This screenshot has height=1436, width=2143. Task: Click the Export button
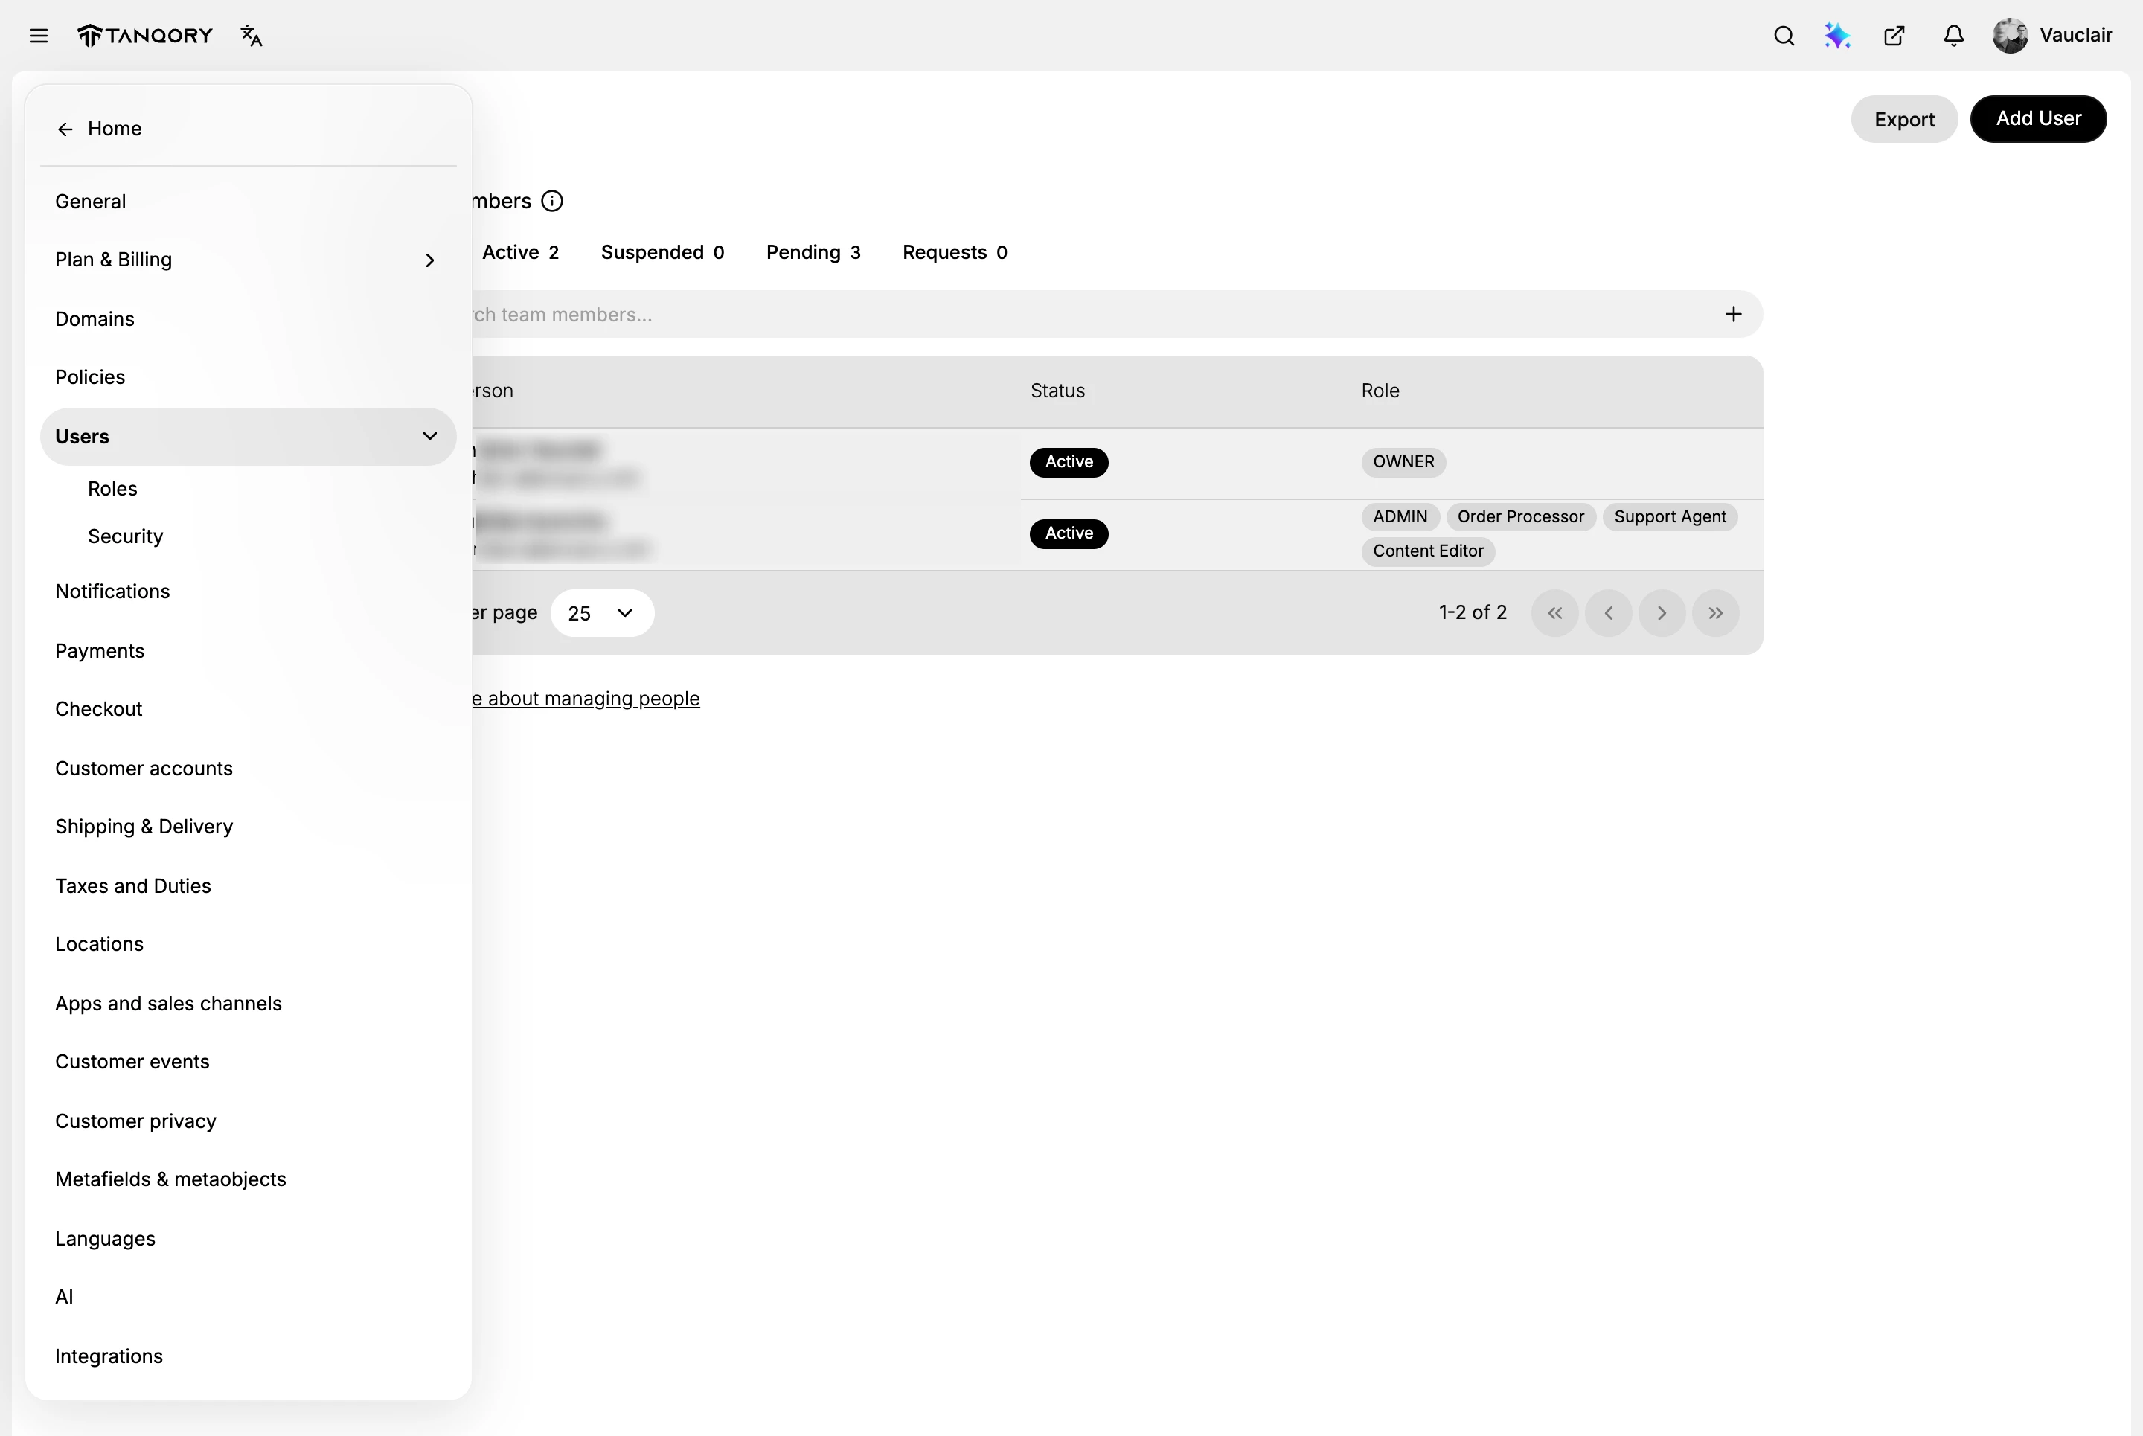[x=1904, y=119]
